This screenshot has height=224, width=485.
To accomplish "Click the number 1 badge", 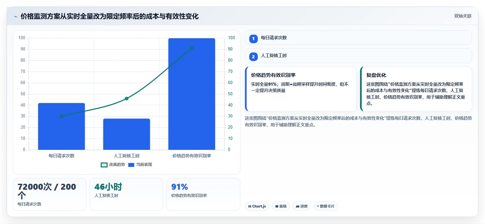I will click(x=253, y=39).
